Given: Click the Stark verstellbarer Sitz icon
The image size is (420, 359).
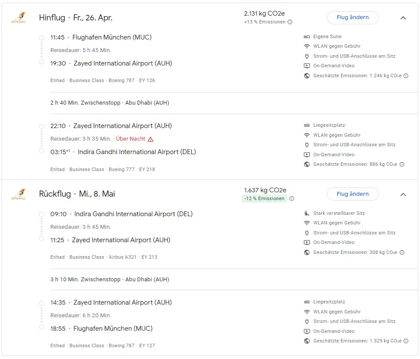Looking at the screenshot, I should click(307, 213).
